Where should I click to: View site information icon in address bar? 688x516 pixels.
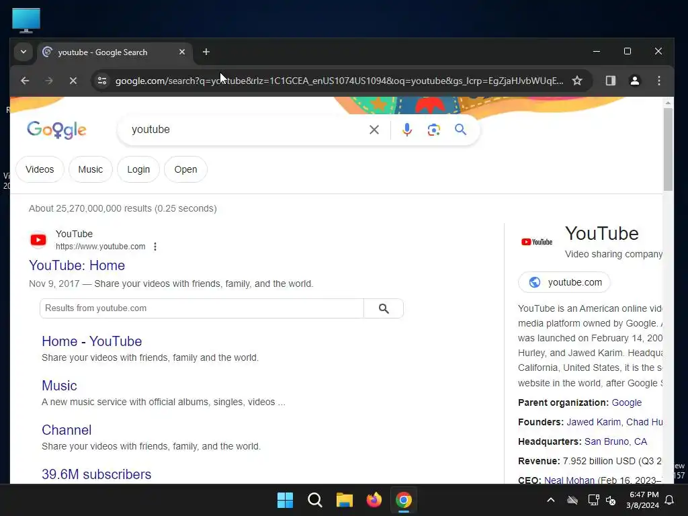102,81
